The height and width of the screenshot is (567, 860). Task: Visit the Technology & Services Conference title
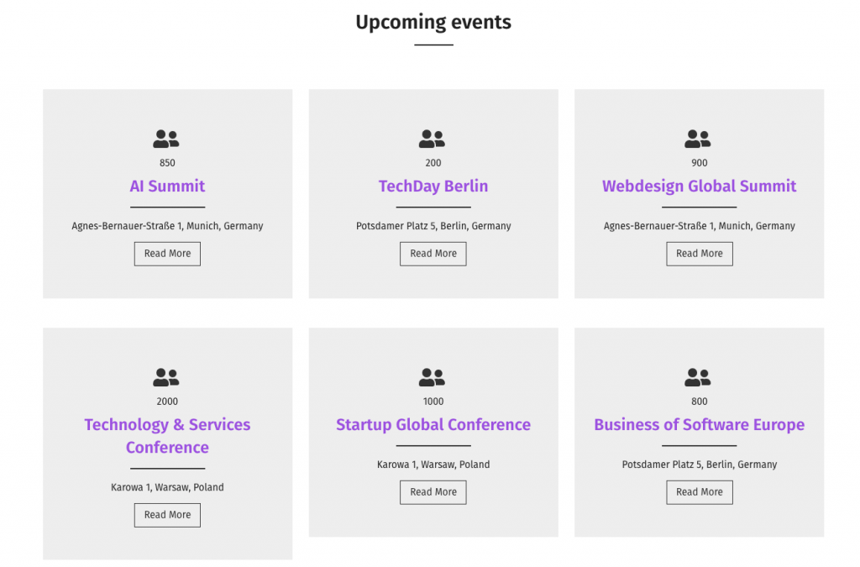click(167, 436)
